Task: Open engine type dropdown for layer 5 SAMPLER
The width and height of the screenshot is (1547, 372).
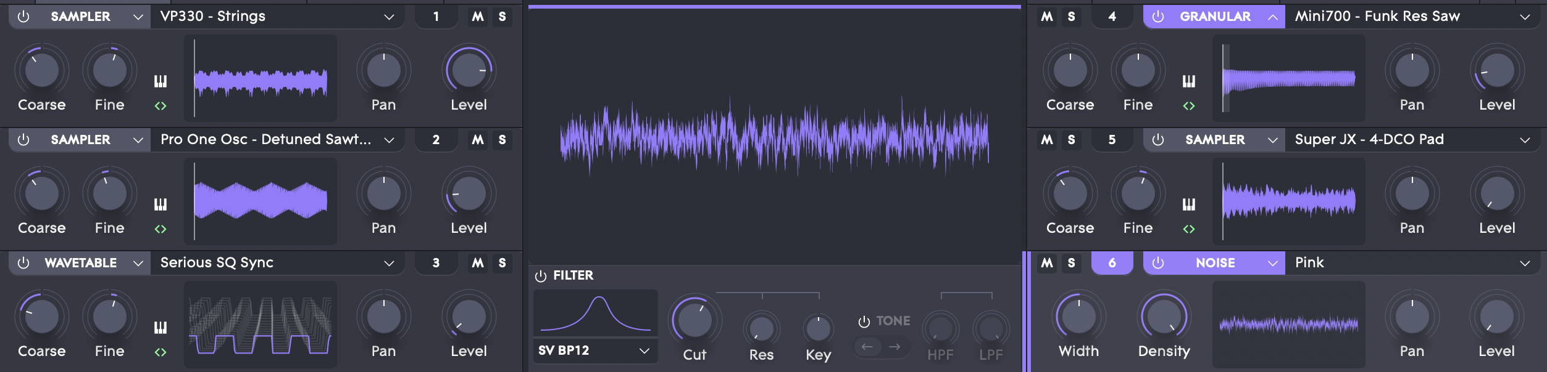Action: [1273, 140]
